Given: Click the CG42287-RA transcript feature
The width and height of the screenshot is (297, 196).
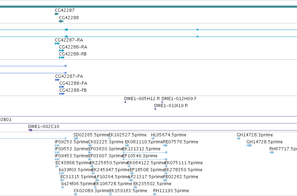Looking at the screenshot, I should tap(57, 44).
